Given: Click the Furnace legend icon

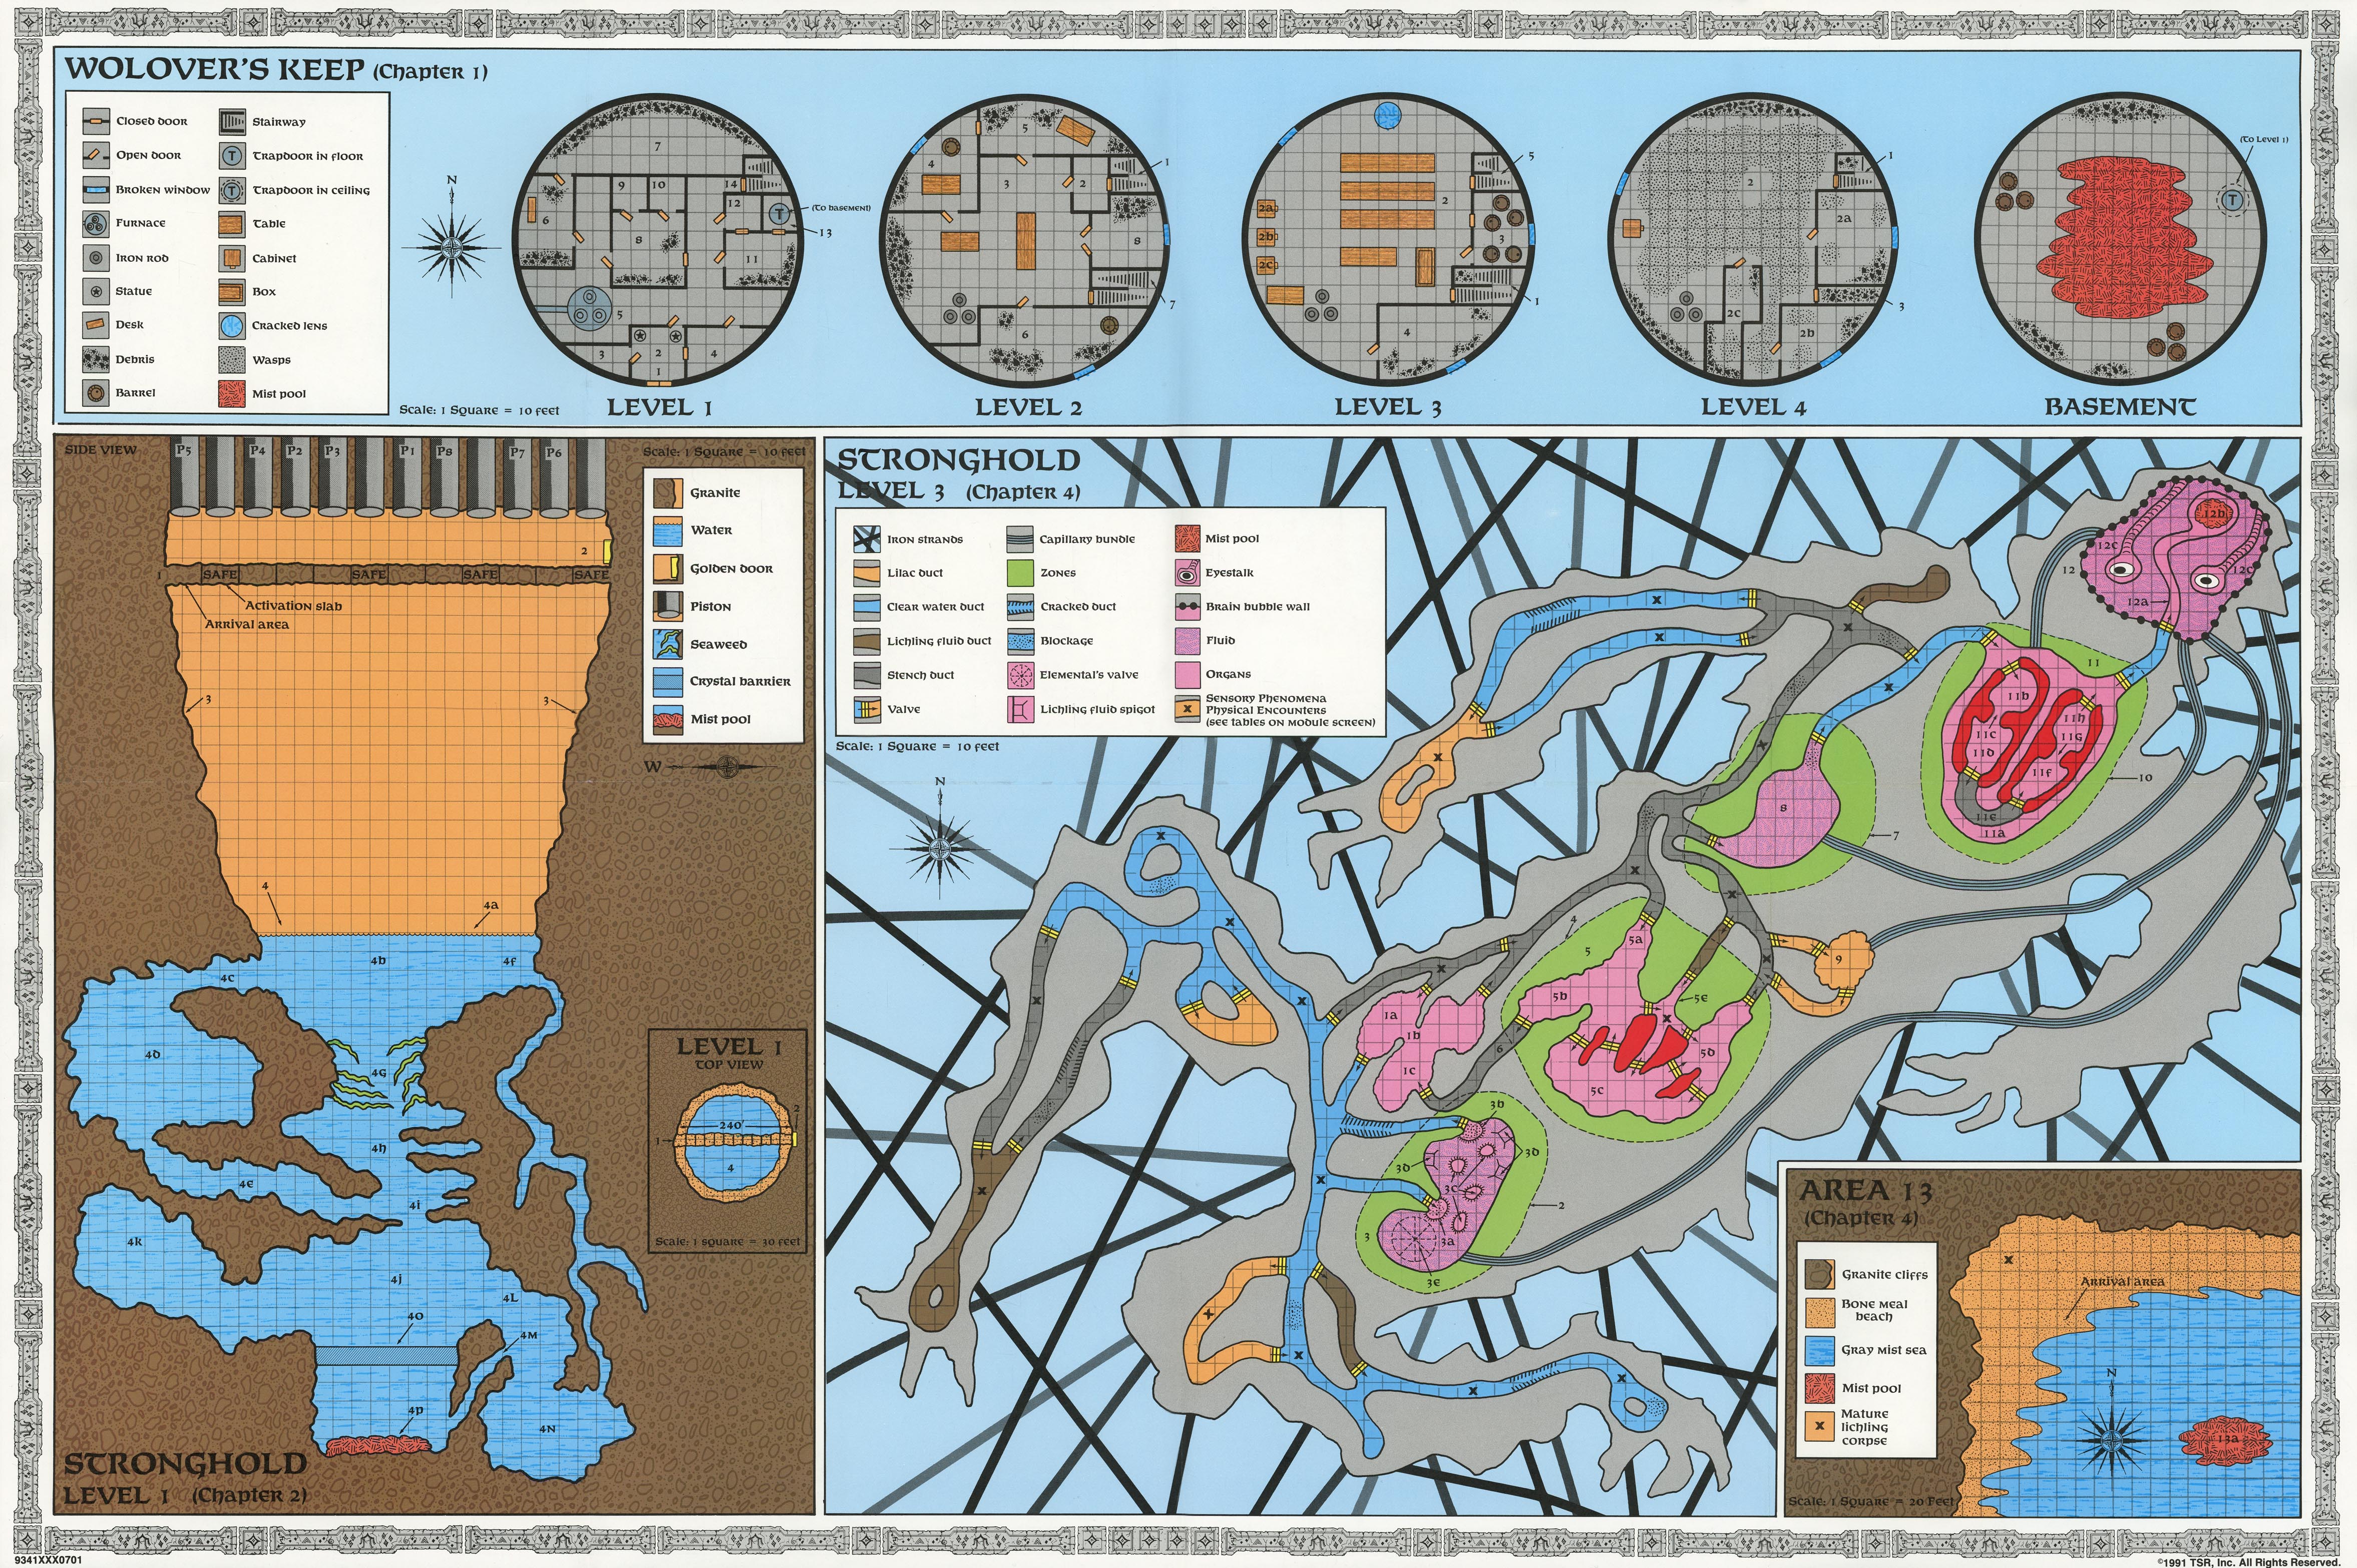Looking at the screenshot, I should (x=96, y=223).
